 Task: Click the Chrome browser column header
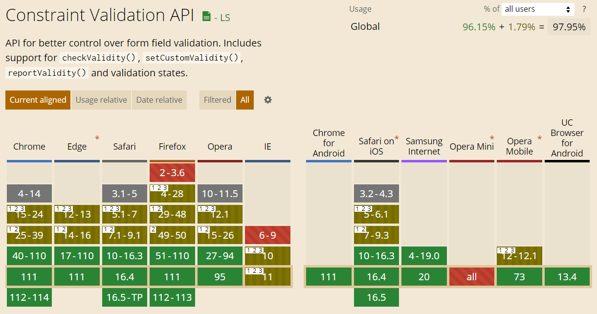[29, 147]
